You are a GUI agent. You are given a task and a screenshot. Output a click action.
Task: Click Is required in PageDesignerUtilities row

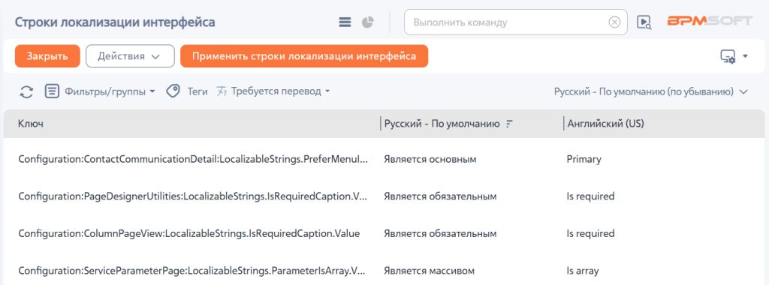click(590, 196)
